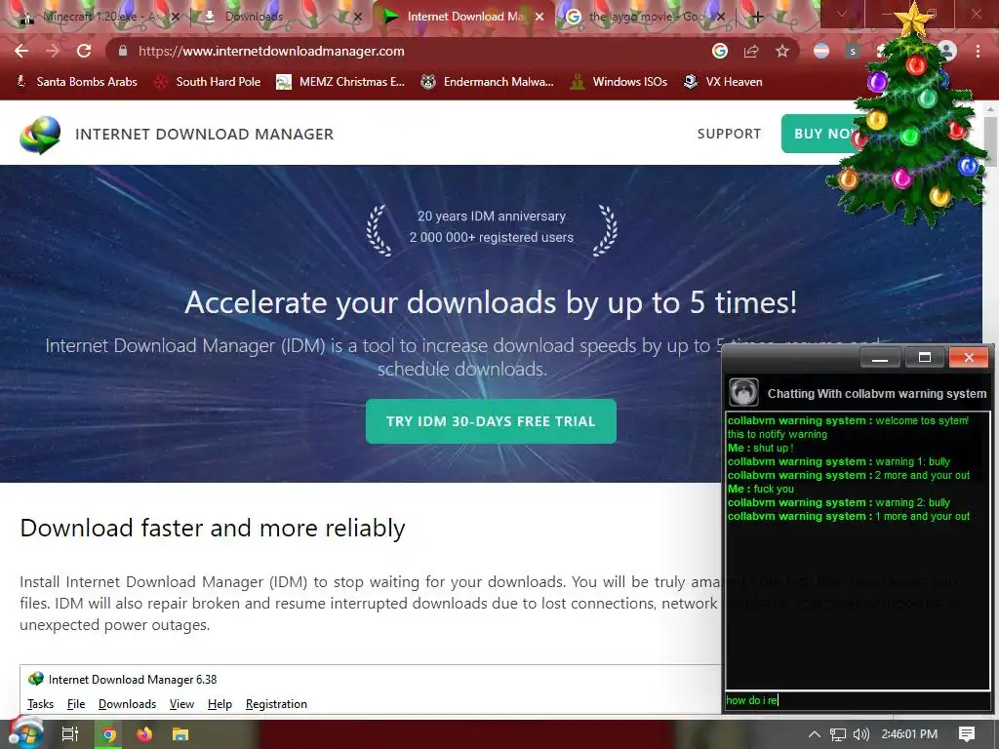The width and height of the screenshot is (999, 749).
Task: View site info via padlock icon
Action: [123, 51]
